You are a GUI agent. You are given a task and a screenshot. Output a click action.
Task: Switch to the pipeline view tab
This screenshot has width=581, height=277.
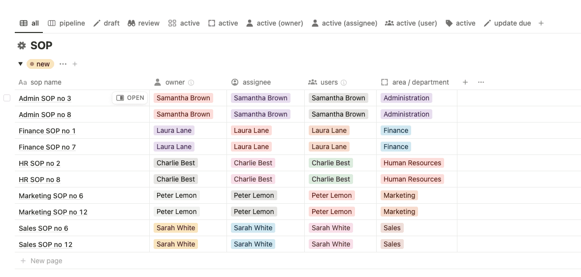tap(66, 23)
